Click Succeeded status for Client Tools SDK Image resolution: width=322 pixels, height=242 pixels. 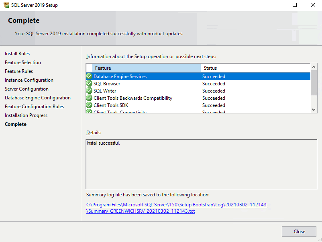(214, 105)
